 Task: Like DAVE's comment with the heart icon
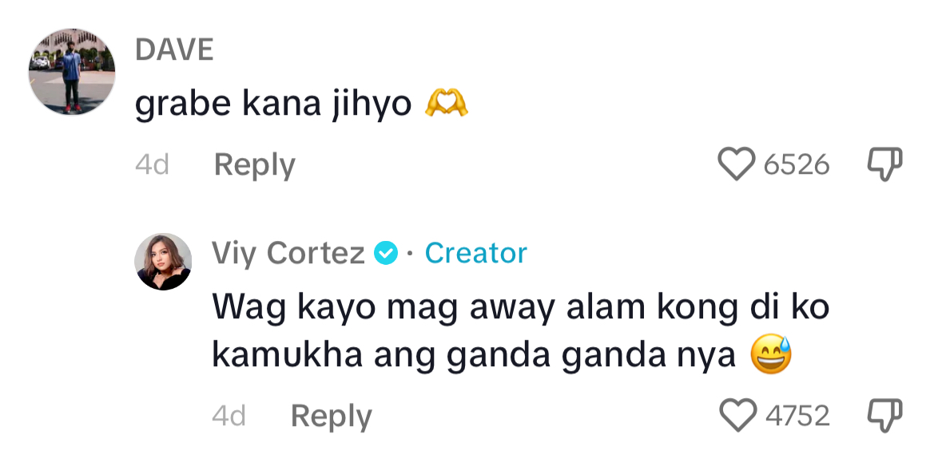(736, 164)
